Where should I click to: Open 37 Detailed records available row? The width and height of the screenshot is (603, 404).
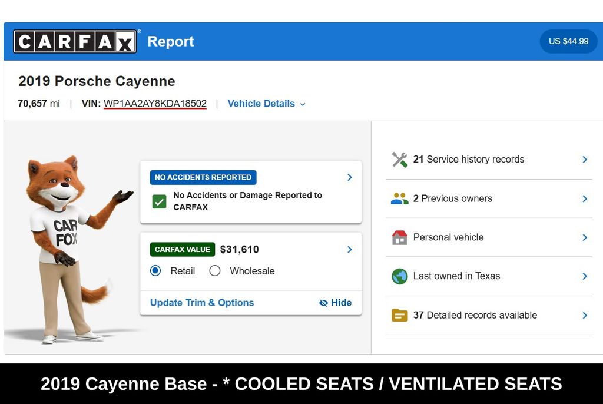pos(489,315)
